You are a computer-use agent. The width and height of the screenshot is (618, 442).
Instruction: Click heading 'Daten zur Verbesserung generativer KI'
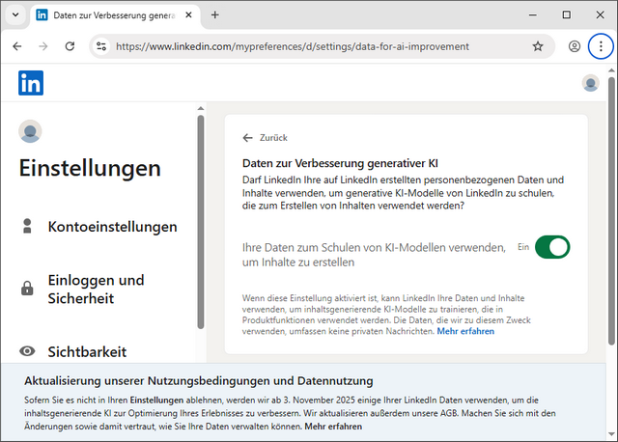(340, 163)
